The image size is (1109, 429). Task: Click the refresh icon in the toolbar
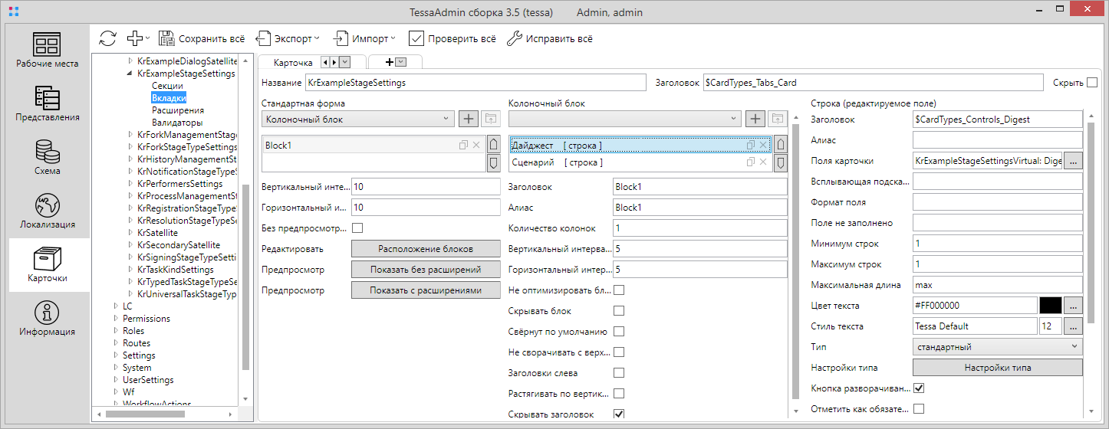click(108, 38)
